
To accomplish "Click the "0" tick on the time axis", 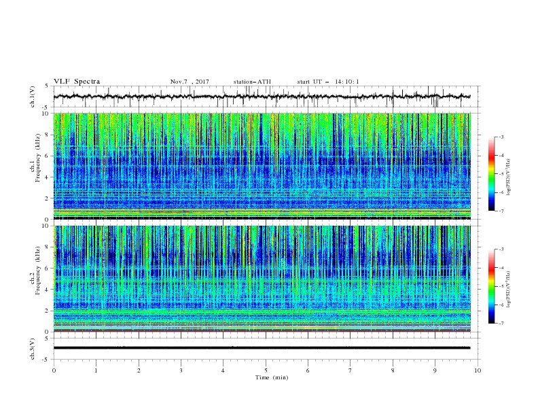I will [54, 370].
